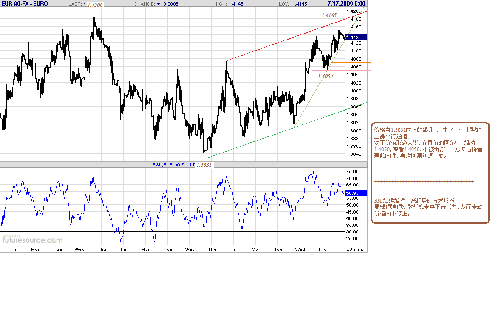Image resolution: width=504 pixels, height=322 pixels.
Task: Click the italic '1.4200' annotation at chart top
Action: (95, 5)
